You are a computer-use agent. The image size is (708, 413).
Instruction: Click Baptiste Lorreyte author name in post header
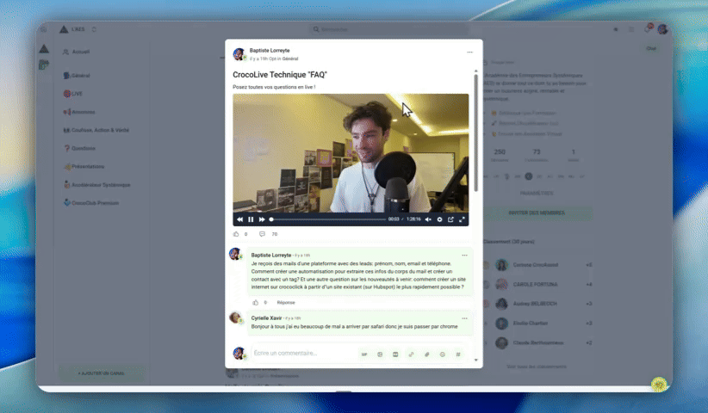270,51
